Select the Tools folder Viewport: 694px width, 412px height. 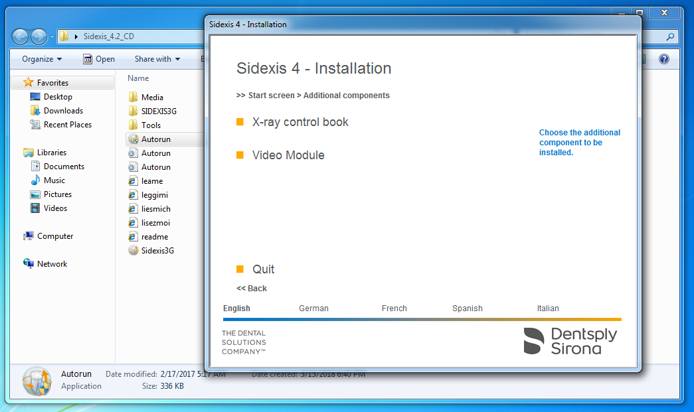click(x=151, y=125)
